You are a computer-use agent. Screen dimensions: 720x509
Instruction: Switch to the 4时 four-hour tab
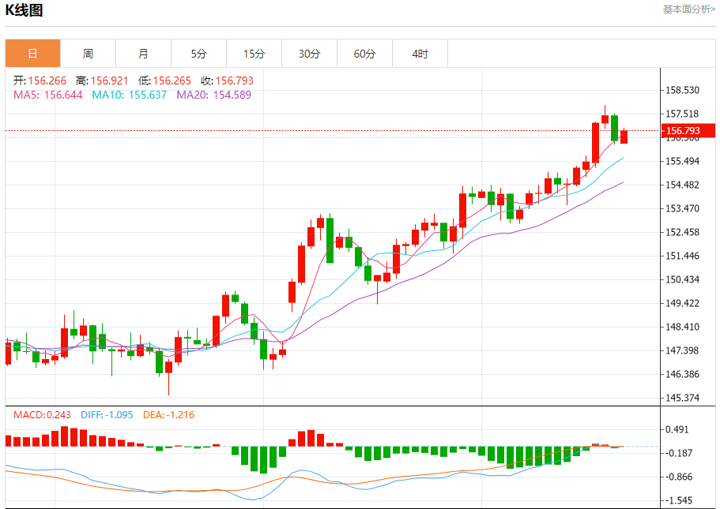point(420,54)
